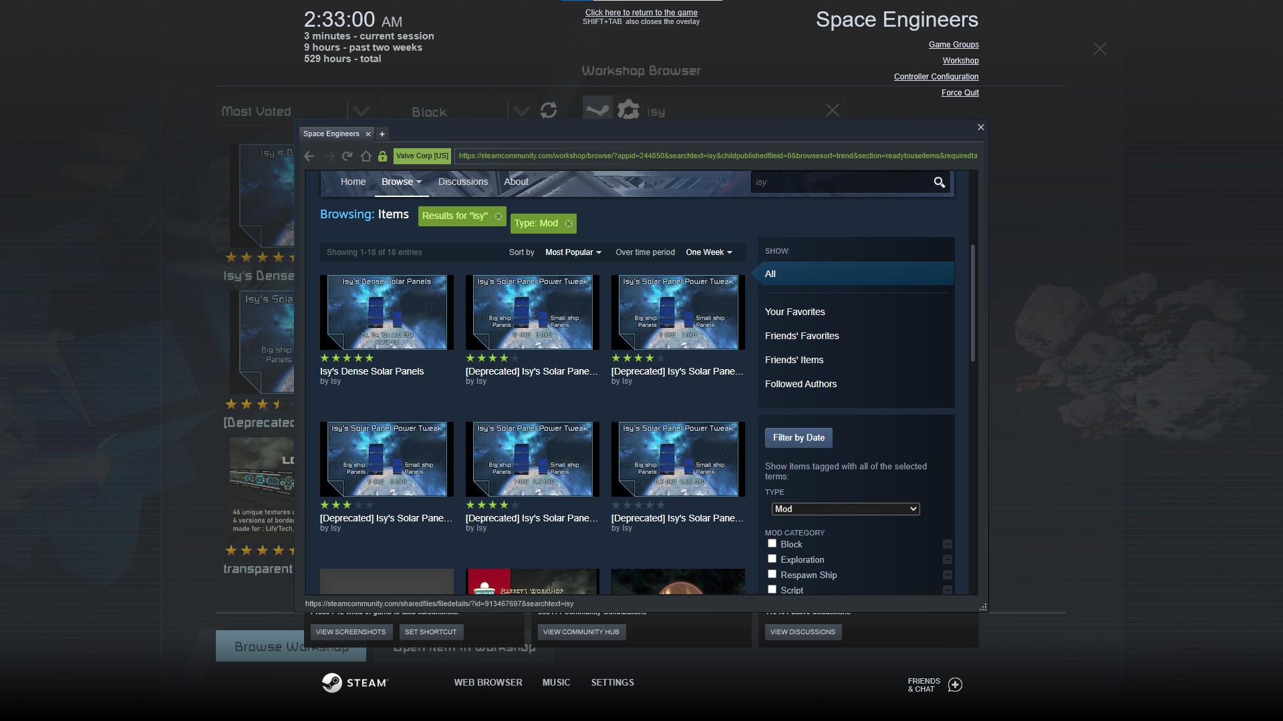Image resolution: width=1283 pixels, height=721 pixels.
Task: Remove the Results for "isy" filter tag
Action: tap(498, 216)
